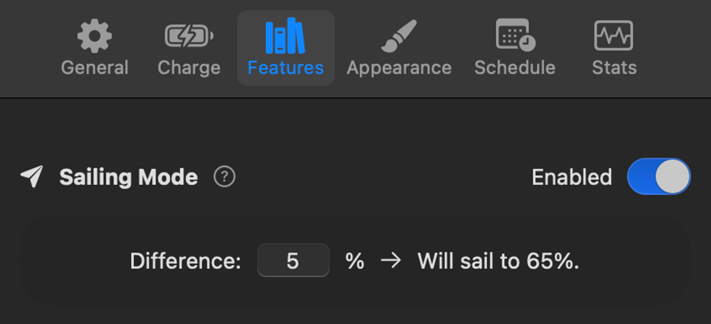
Task: Go to the Schedule tab label
Action: click(x=515, y=67)
